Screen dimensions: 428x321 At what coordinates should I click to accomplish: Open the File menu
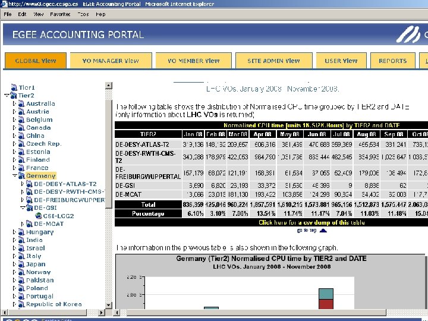8,14
